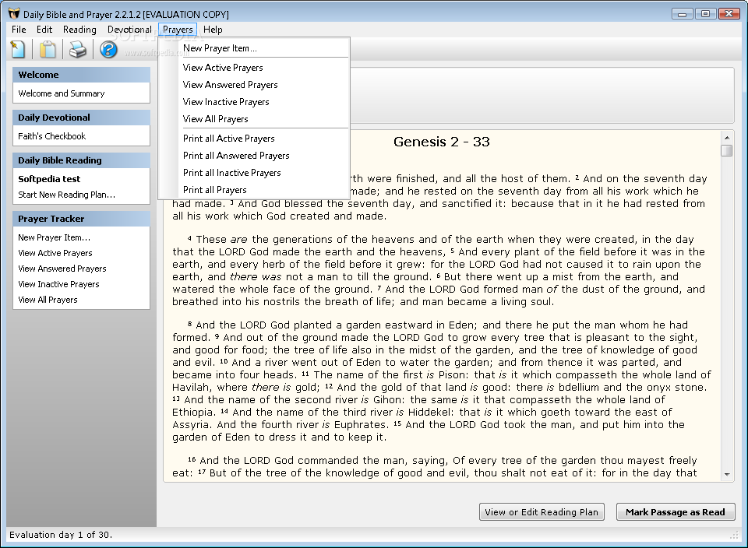This screenshot has height=548, width=748.
Task: Open the File menu
Action: coord(19,30)
